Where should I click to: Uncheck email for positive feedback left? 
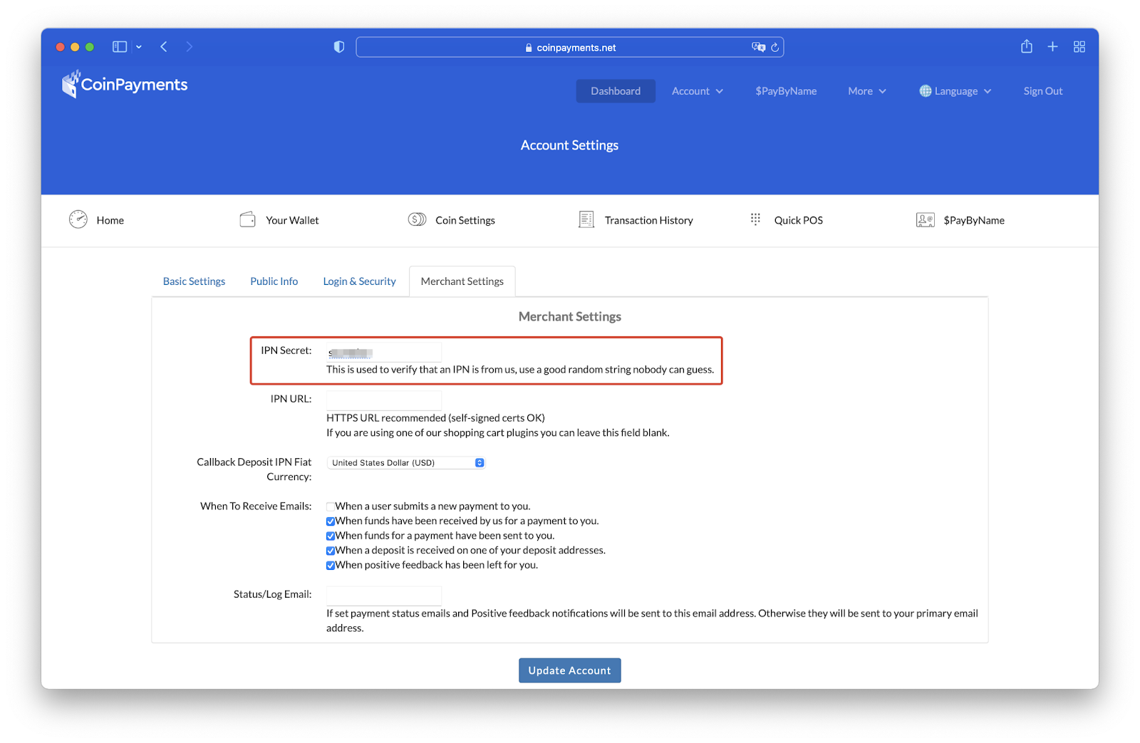(331, 566)
